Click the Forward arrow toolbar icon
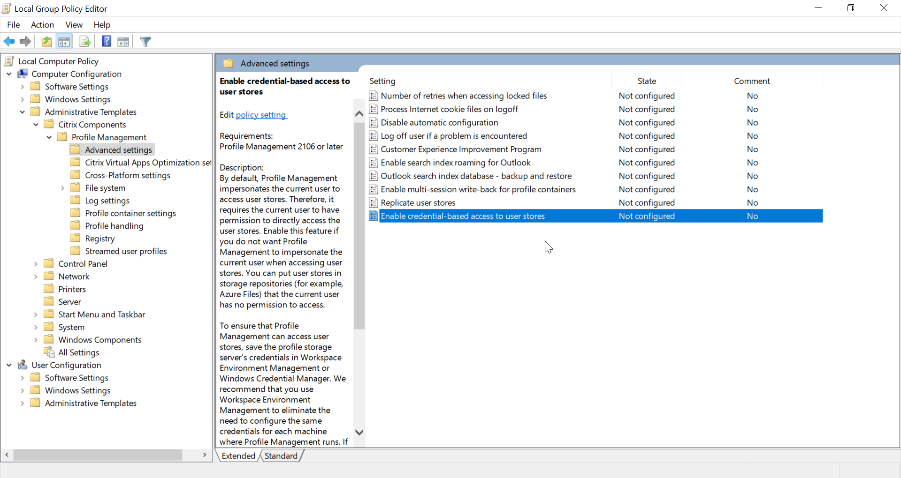The image size is (901, 478). [x=25, y=42]
